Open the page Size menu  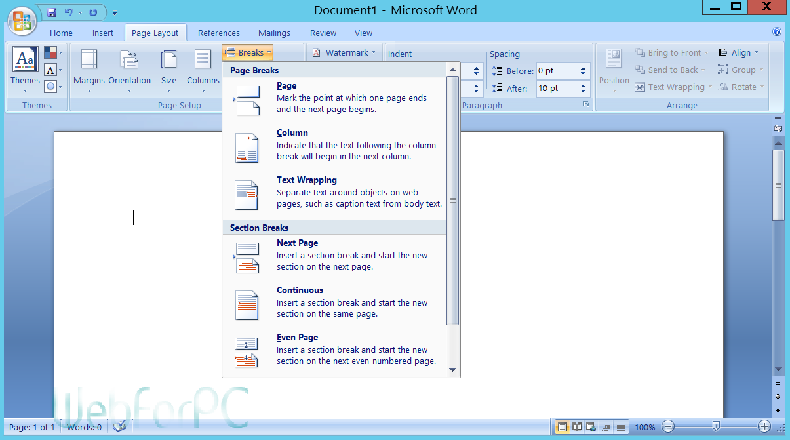click(168, 70)
